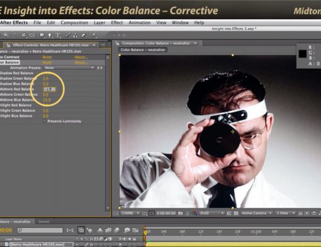Click the Effect Controls panel lock icon

point(9,45)
